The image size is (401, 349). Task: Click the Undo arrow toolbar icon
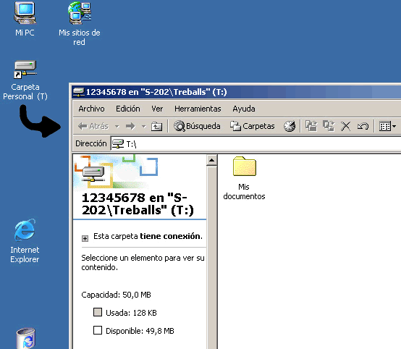coord(363,126)
